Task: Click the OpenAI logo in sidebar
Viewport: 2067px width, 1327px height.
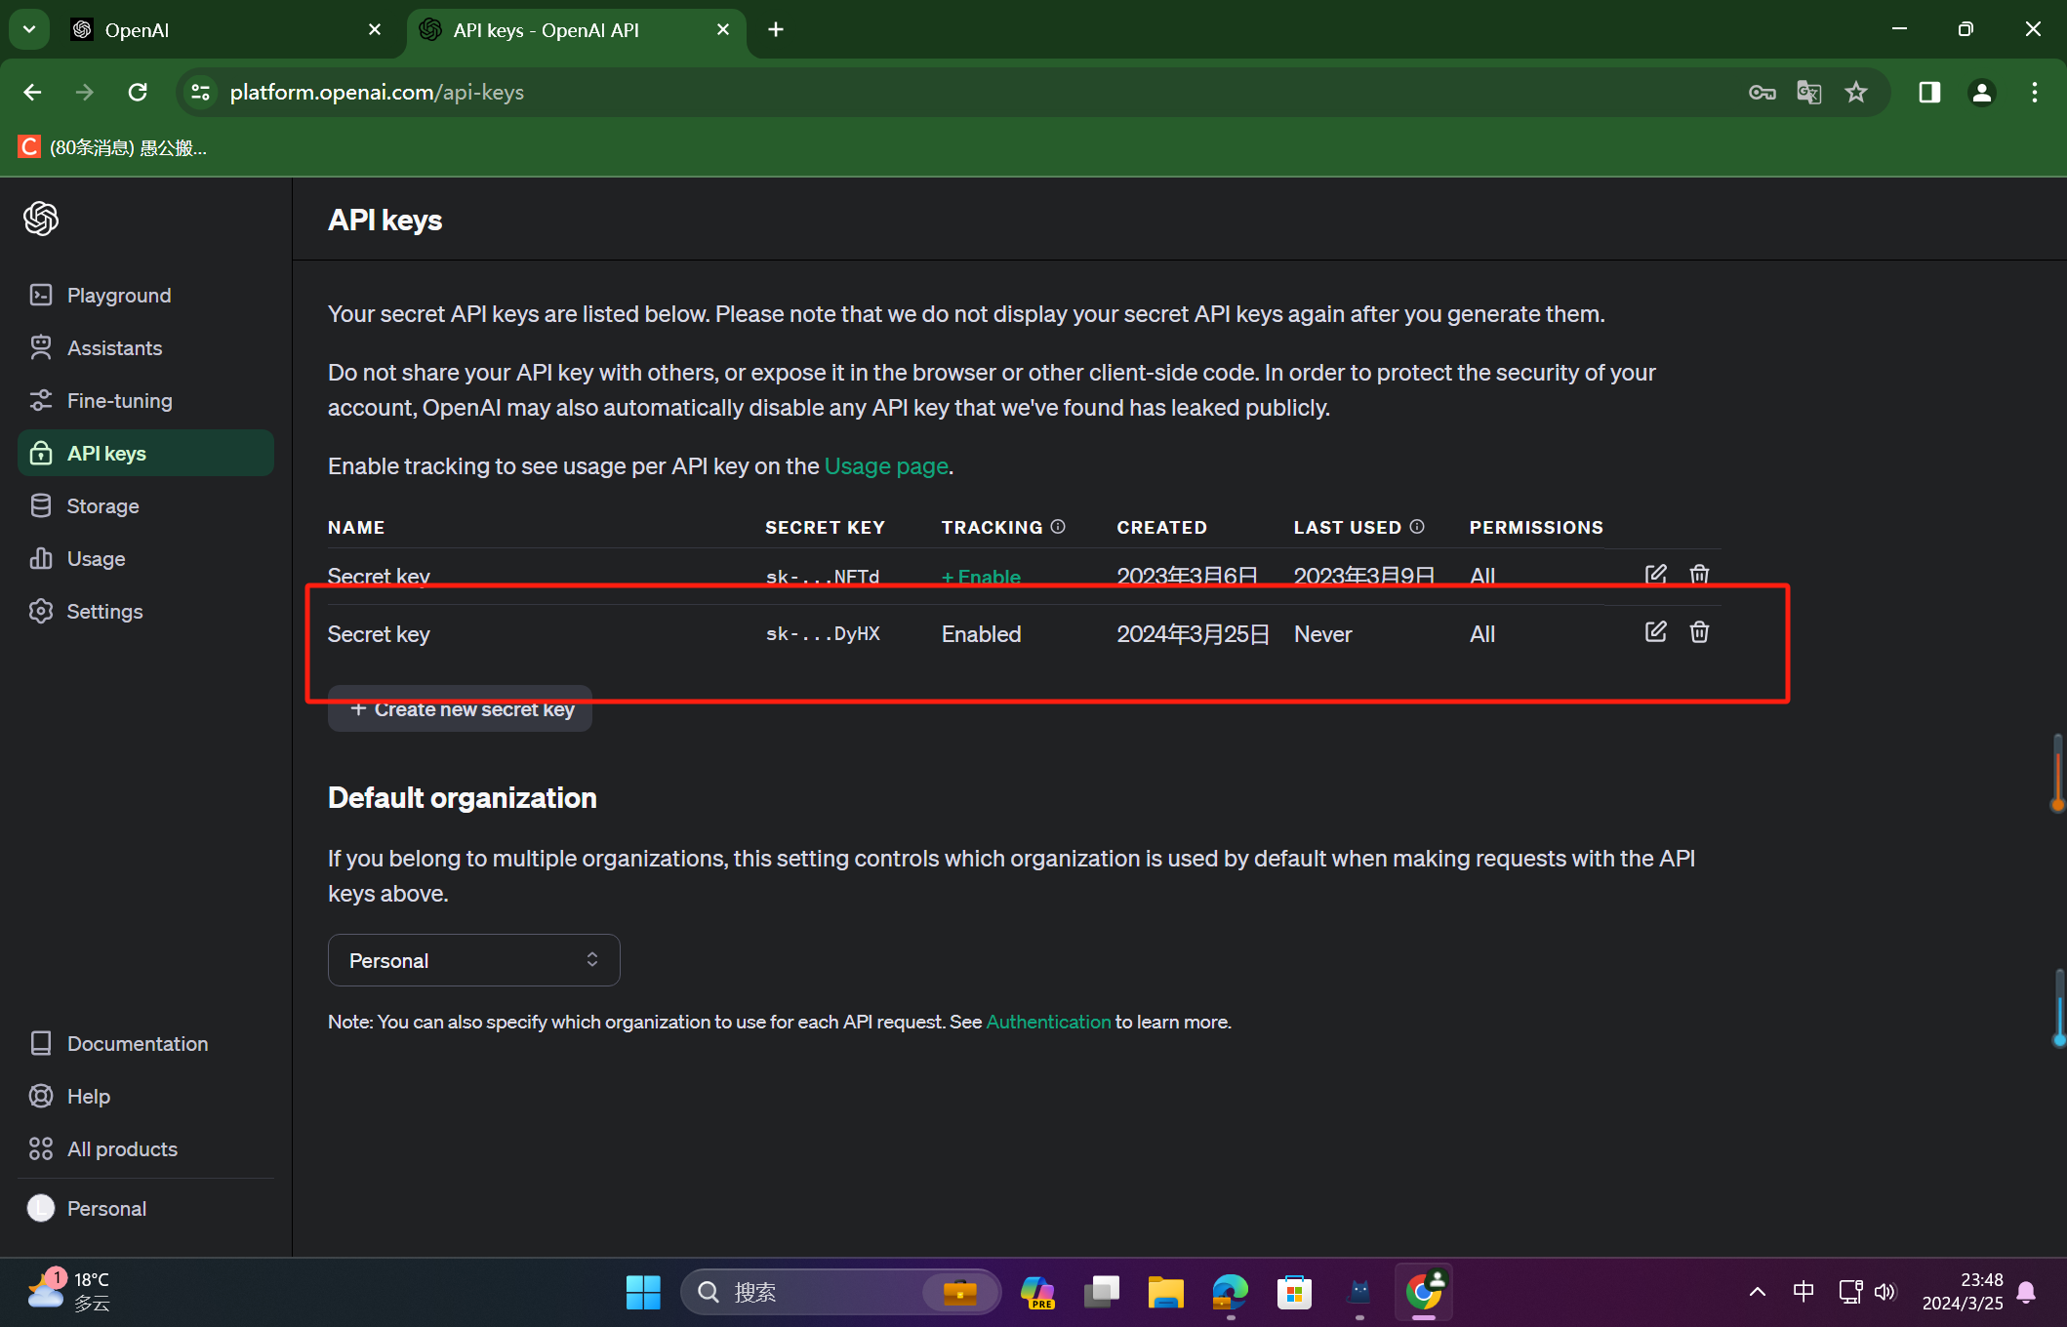Action: [x=41, y=219]
